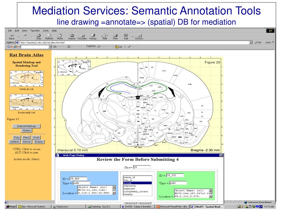The width and height of the screenshot is (283, 212).
Task: Click the Submit Markup button
Action: pyautogui.click(x=26, y=126)
